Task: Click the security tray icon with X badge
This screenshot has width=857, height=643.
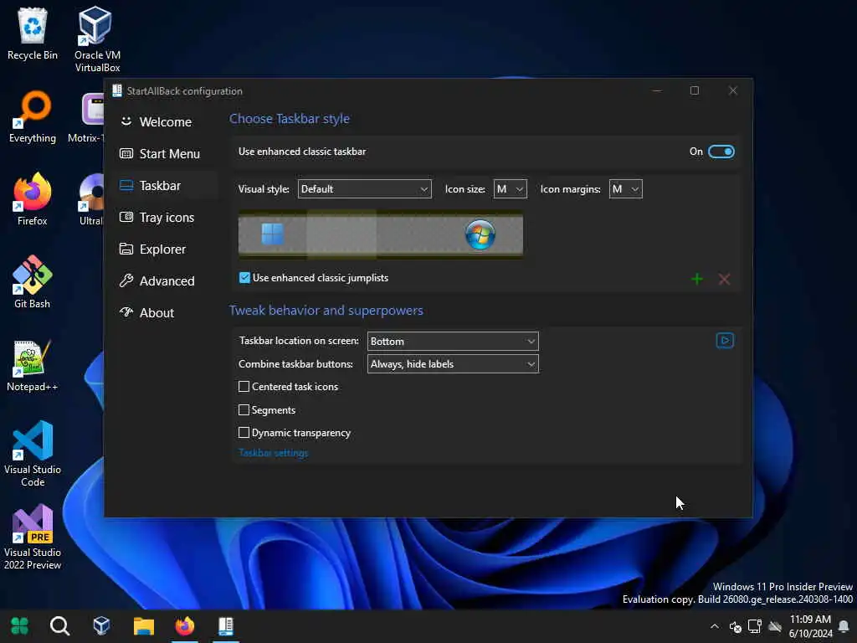Action: tap(735, 626)
